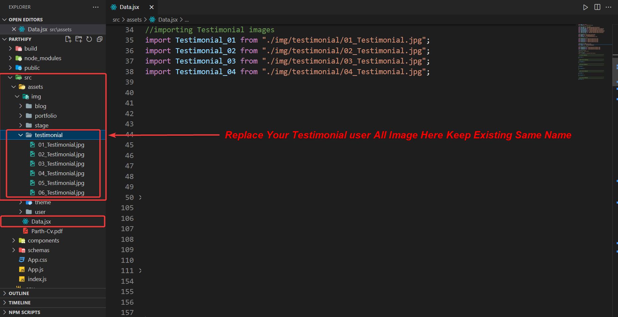Expand the NPM SCRIPTS section
Image resolution: width=618 pixels, height=317 pixels.
[24, 312]
